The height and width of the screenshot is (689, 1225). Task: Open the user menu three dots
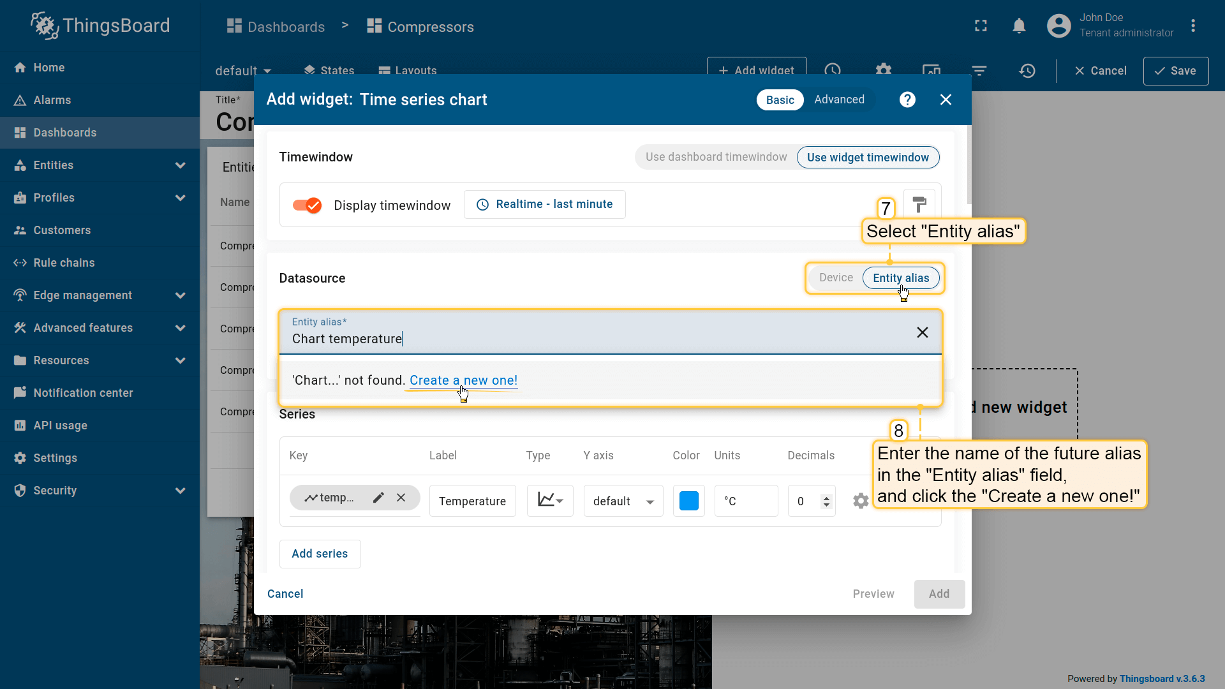[x=1192, y=26]
